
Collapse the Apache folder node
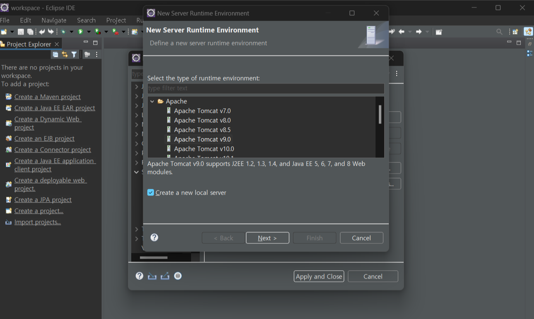(x=152, y=101)
